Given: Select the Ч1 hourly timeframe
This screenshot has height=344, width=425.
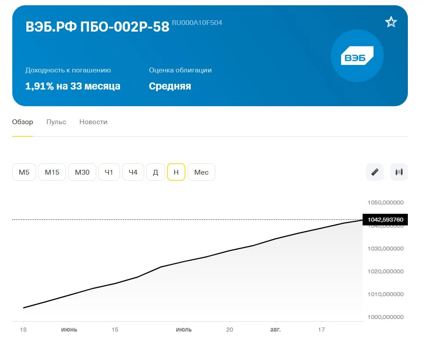Looking at the screenshot, I should 109,172.
